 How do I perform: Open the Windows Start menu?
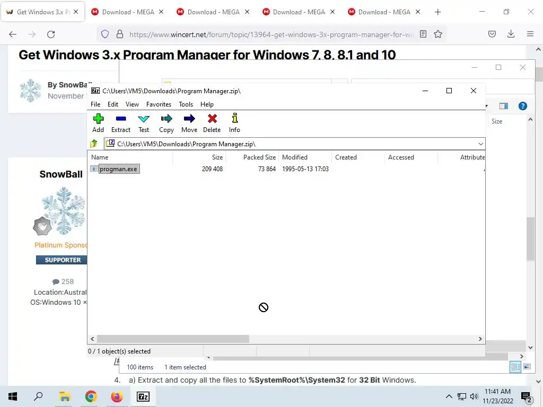13,396
